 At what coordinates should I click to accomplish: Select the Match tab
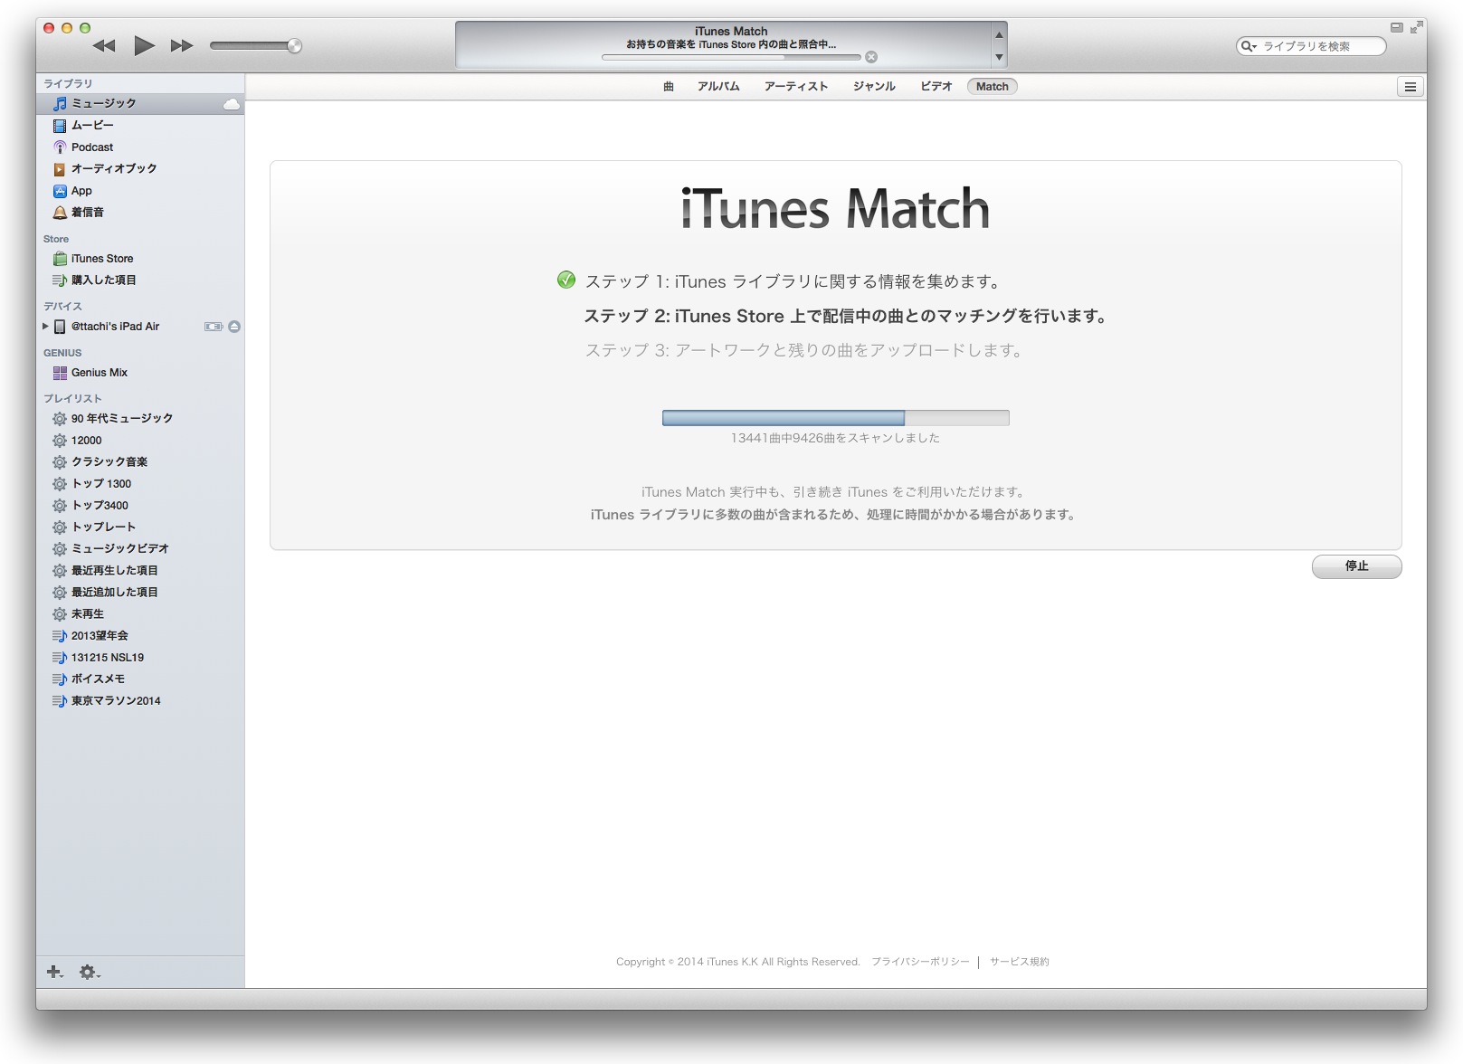coord(992,87)
